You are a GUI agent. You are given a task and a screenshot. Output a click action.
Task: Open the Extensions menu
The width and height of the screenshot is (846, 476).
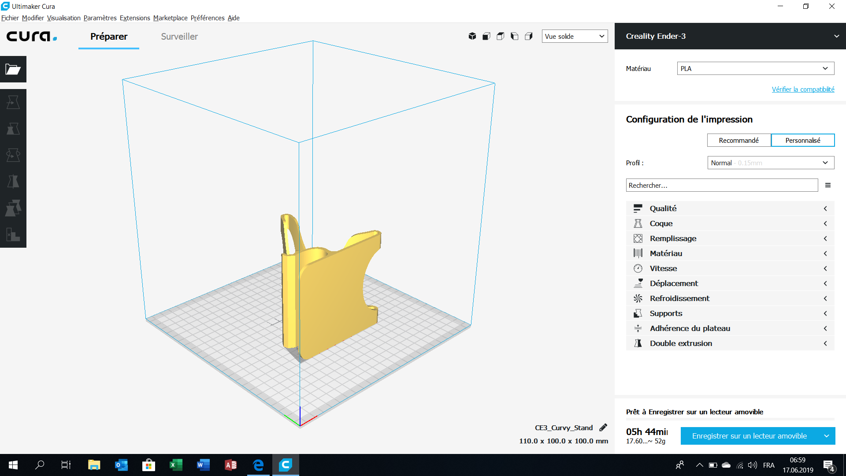point(135,18)
